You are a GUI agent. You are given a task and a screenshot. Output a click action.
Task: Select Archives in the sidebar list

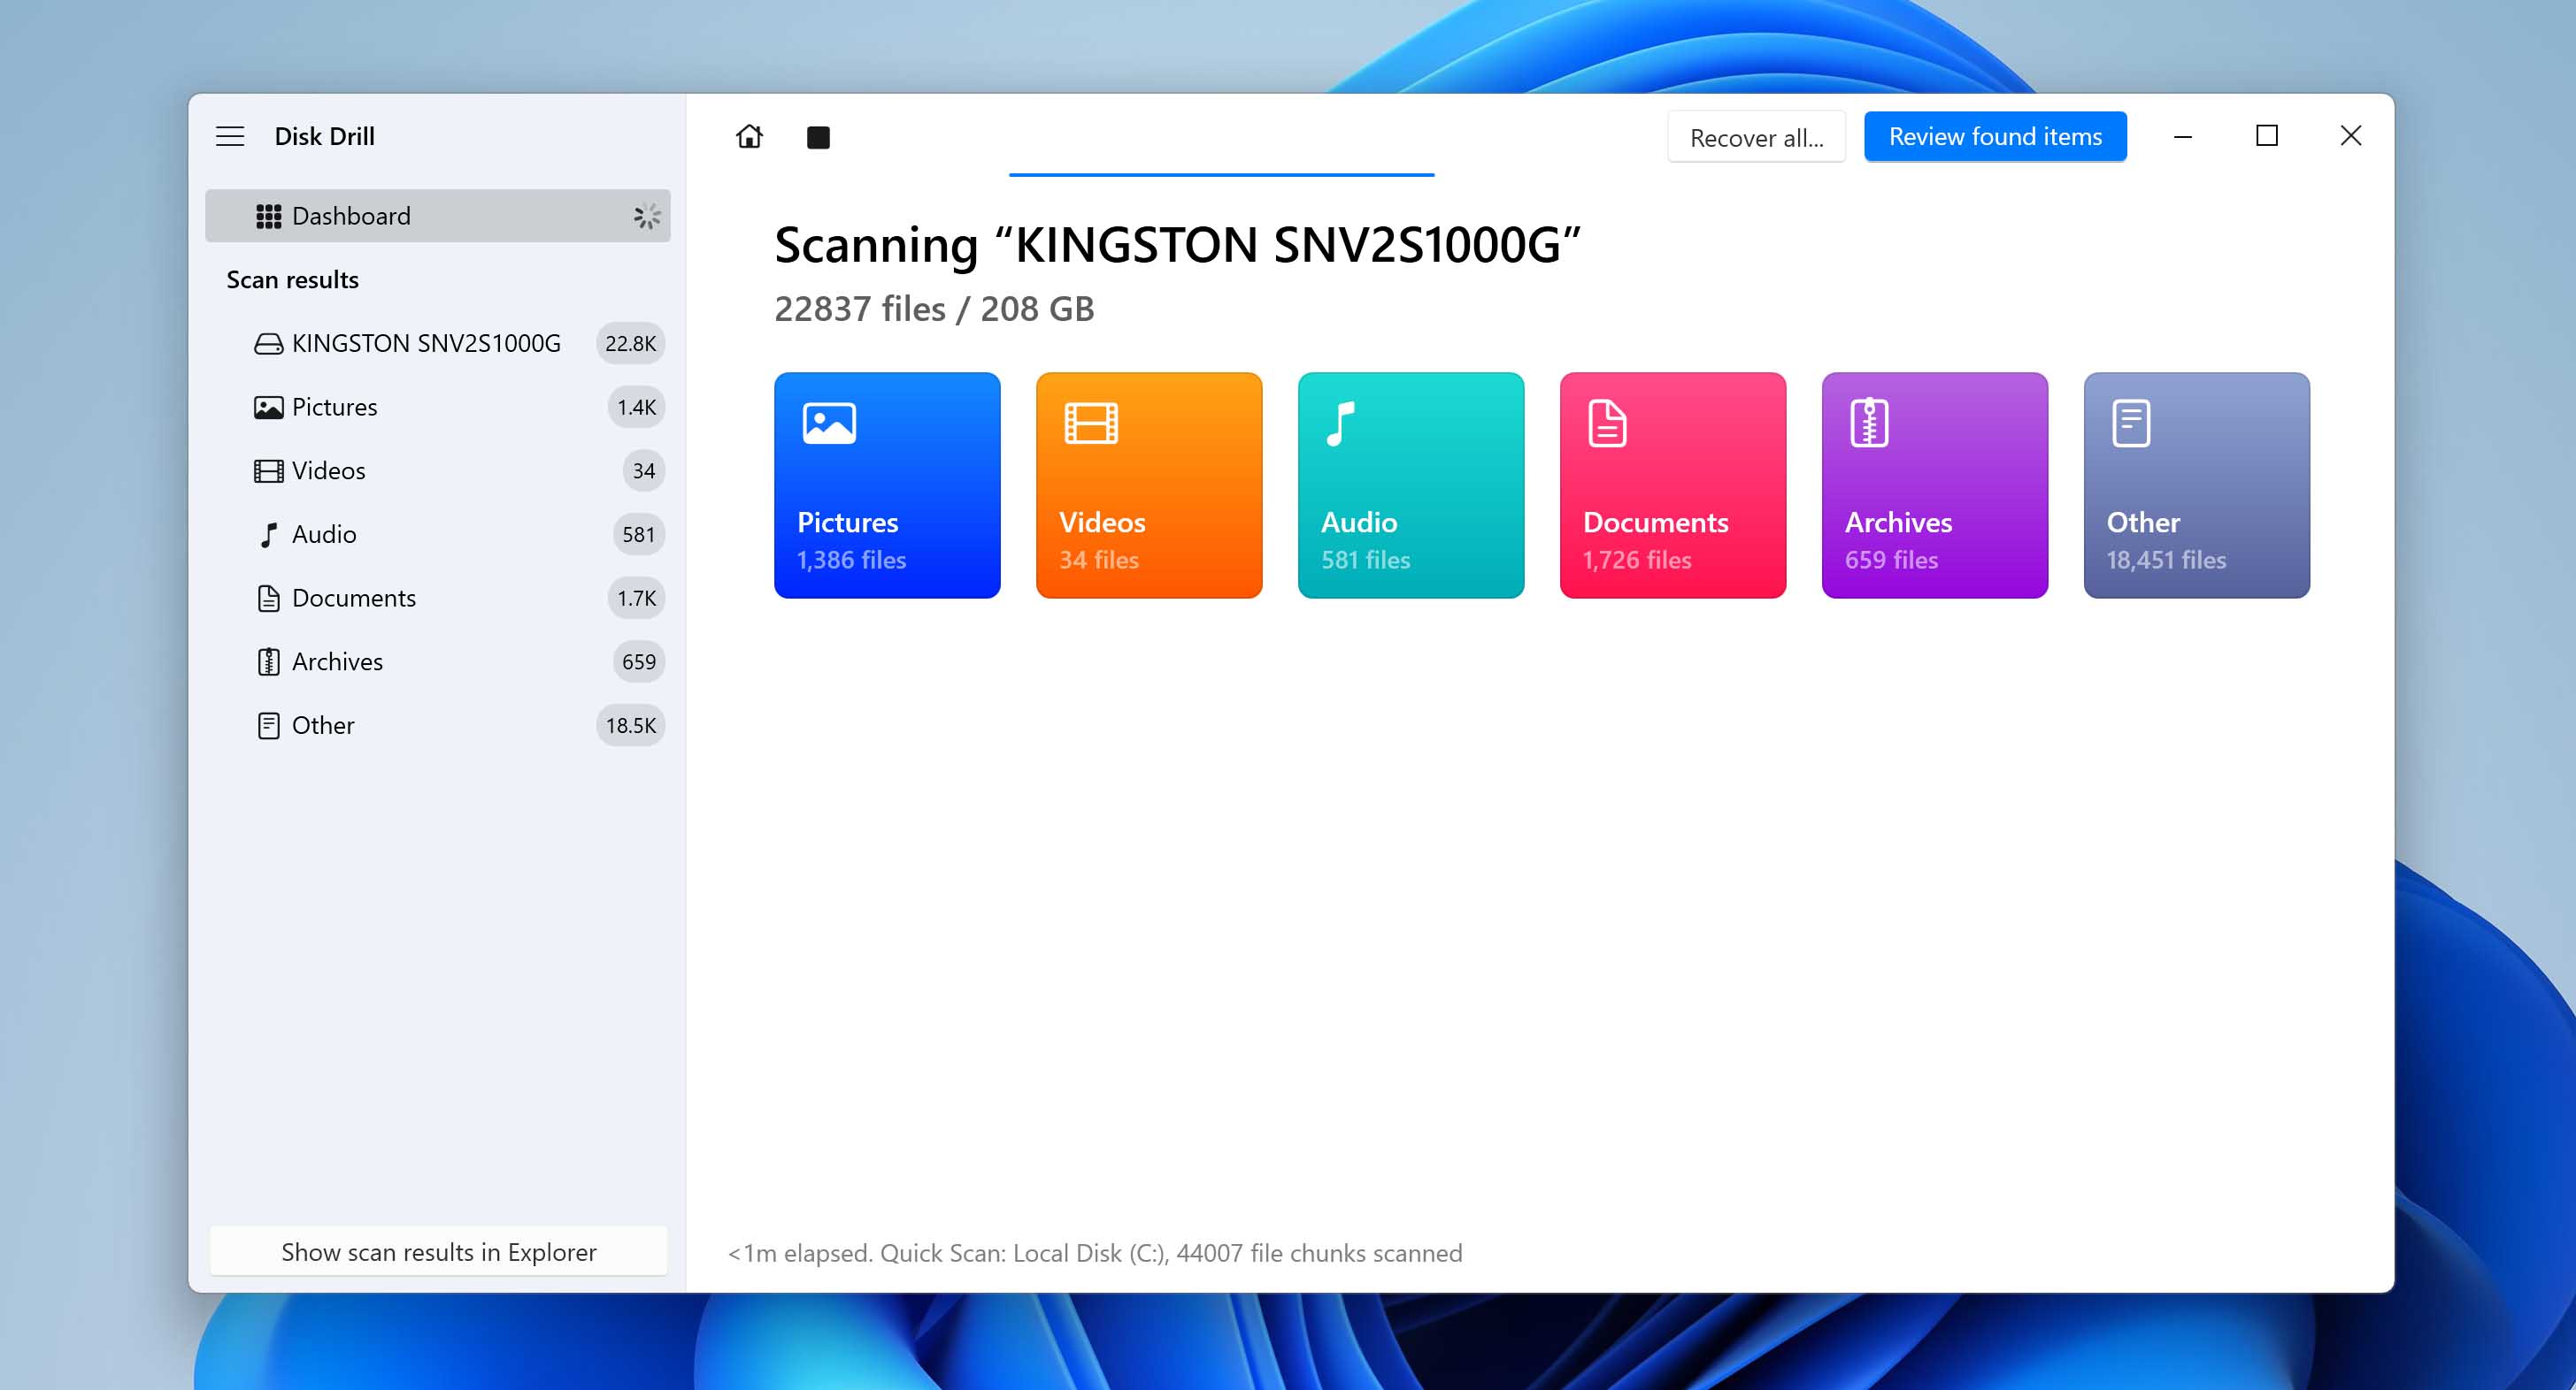point(338,662)
